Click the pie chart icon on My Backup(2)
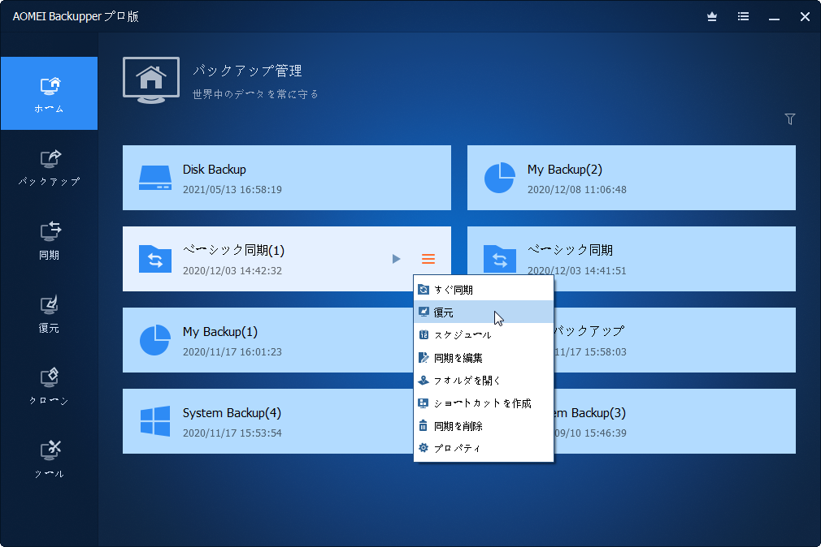821x547 pixels. coord(500,178)
